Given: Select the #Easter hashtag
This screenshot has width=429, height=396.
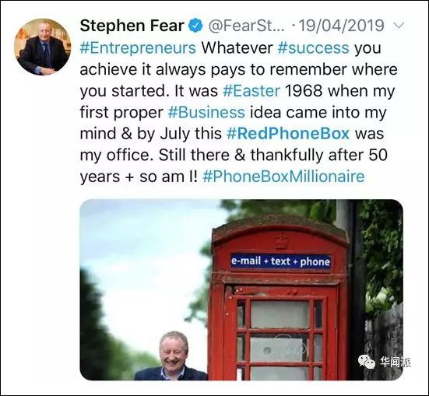Looking at the screenshot, I should (251, 91).
